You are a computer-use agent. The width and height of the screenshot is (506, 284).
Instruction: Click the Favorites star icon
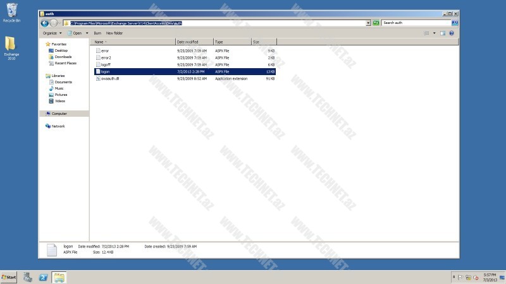point(48,44)
